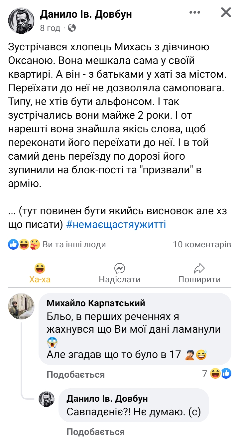Open the three-dot post options menu
This screenshot has height=440, width=239.
(x=195, y=13)
